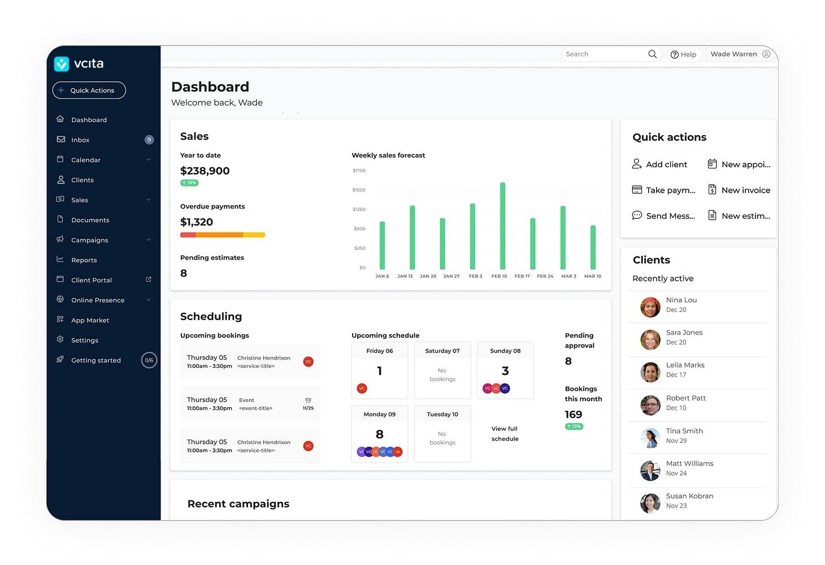Click the search magnifier icon
The height and width of the screenshot is (565, 825).
tap(652, 54)
